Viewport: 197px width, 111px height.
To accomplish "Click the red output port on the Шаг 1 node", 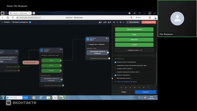I will click(x=19, y=71).
